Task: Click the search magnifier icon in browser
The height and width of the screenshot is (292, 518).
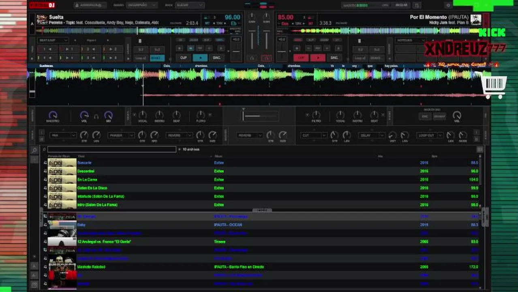Action: pos(34,150)
